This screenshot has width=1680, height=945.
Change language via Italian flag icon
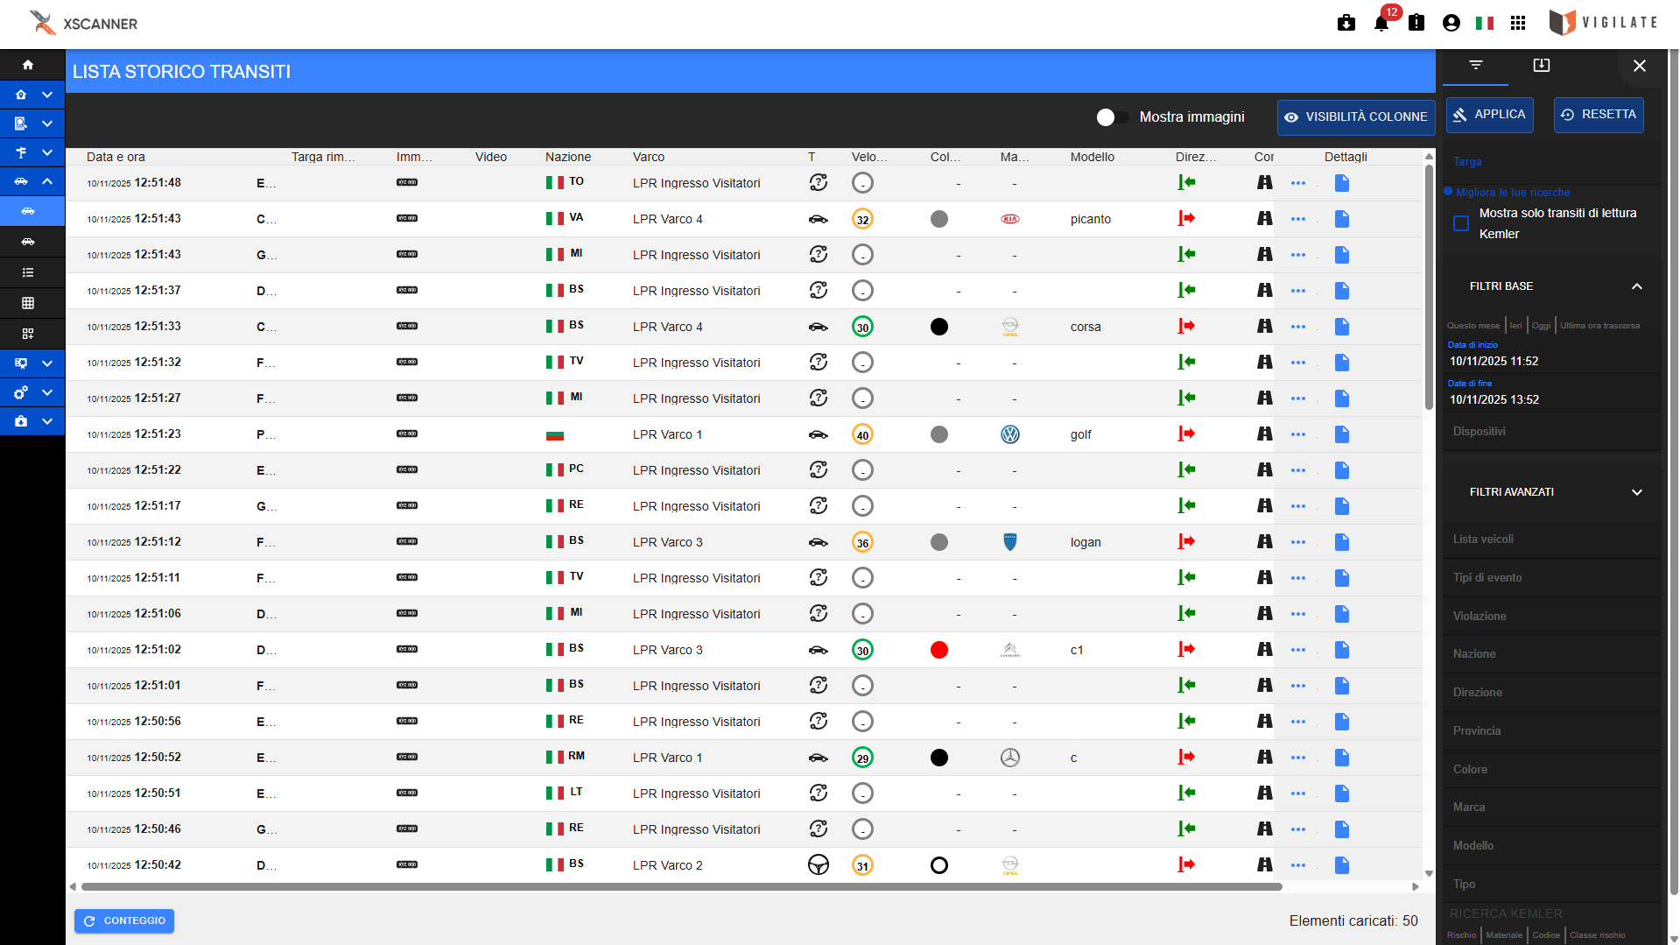pos(1485,23)
